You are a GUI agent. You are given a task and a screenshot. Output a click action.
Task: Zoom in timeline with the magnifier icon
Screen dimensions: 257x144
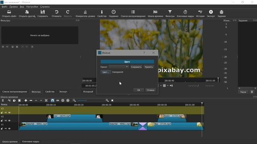coord(107,100)
